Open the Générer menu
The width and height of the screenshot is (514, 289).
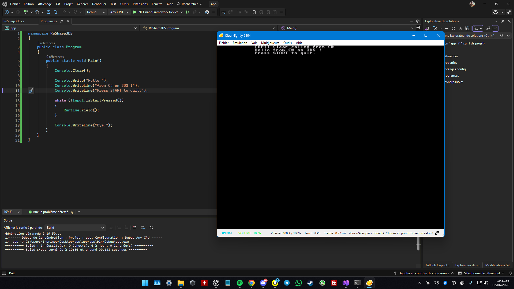[82, 4]
